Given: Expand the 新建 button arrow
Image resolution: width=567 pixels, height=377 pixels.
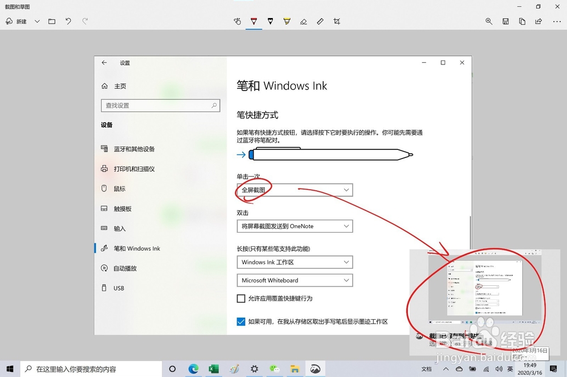Looking at the screenshot, I should coord(37,21).
